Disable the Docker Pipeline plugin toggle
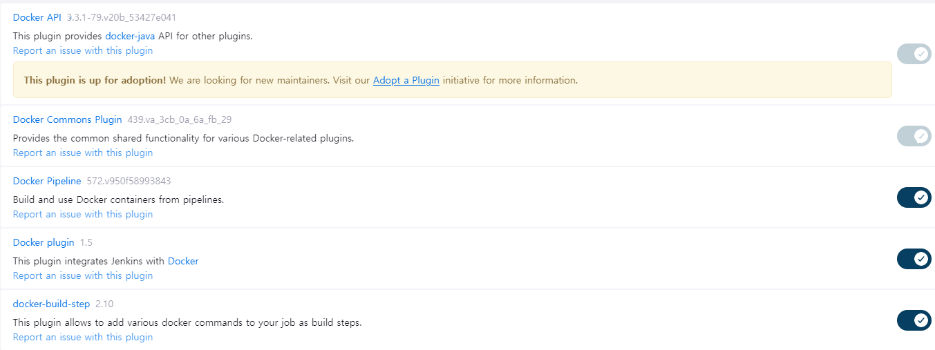The width and height of the screenshot is (935, 350). [x=914, y=197]
